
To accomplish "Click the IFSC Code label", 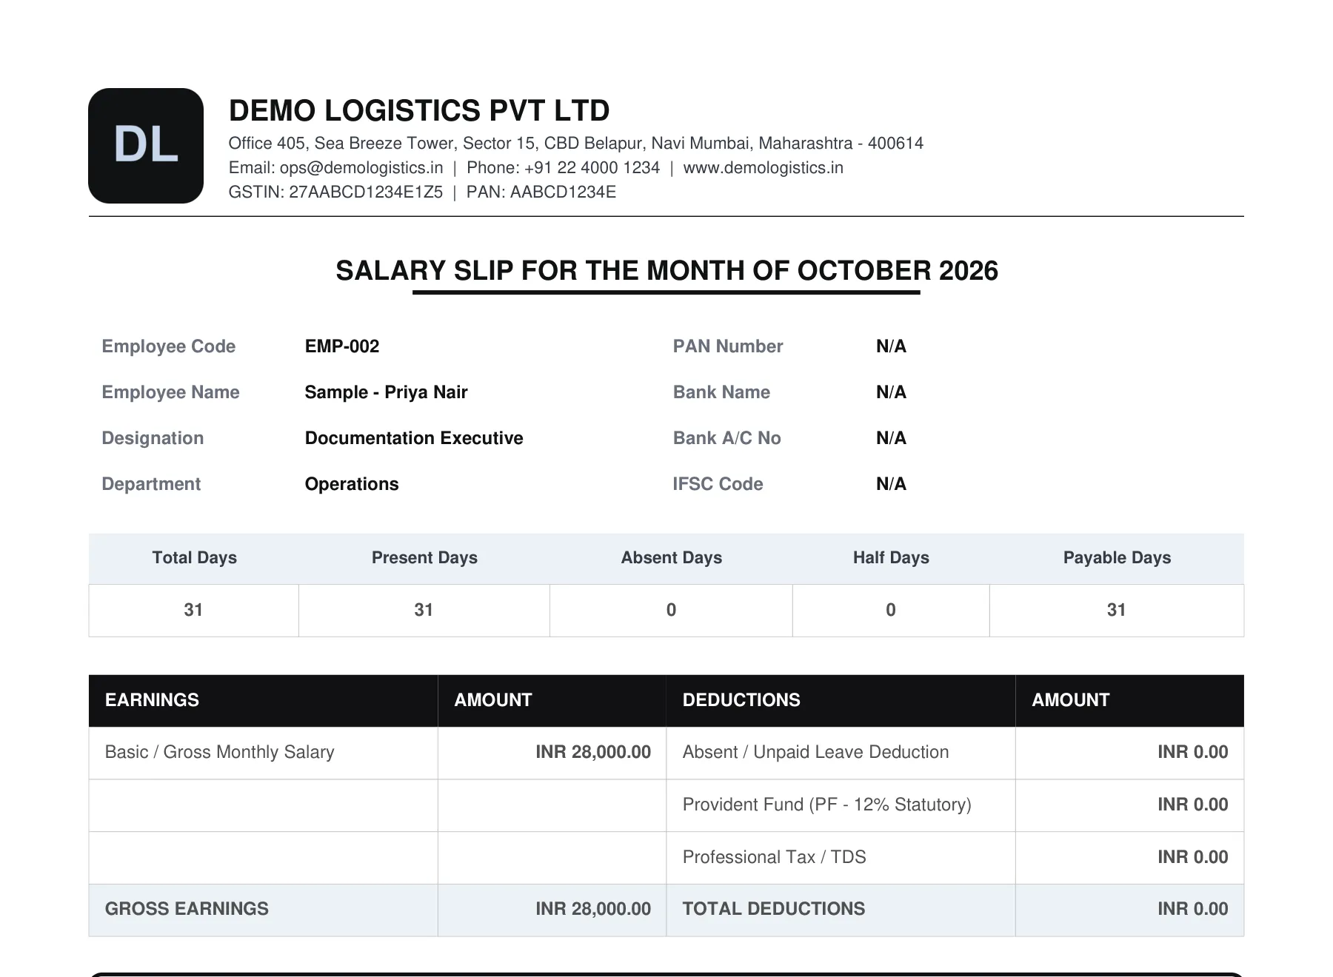I will click(x=718, y=484).
